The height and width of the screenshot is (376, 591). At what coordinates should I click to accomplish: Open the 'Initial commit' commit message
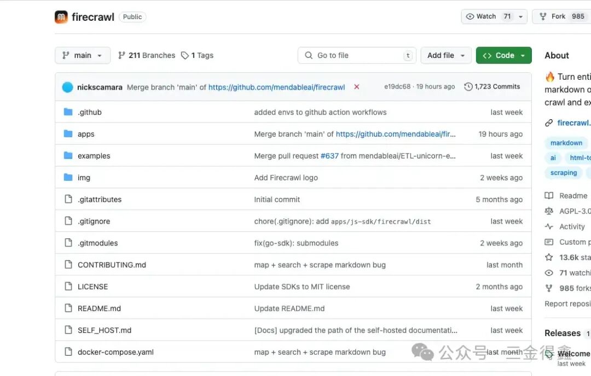coord(277,199)
